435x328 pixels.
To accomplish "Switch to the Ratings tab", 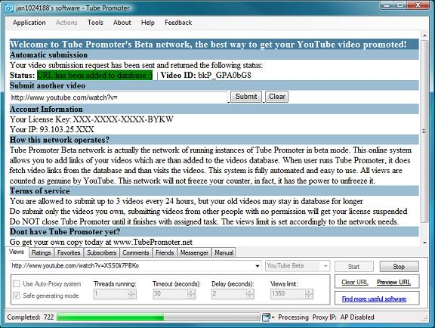I will pyautogui.click(x=41, y=252).
